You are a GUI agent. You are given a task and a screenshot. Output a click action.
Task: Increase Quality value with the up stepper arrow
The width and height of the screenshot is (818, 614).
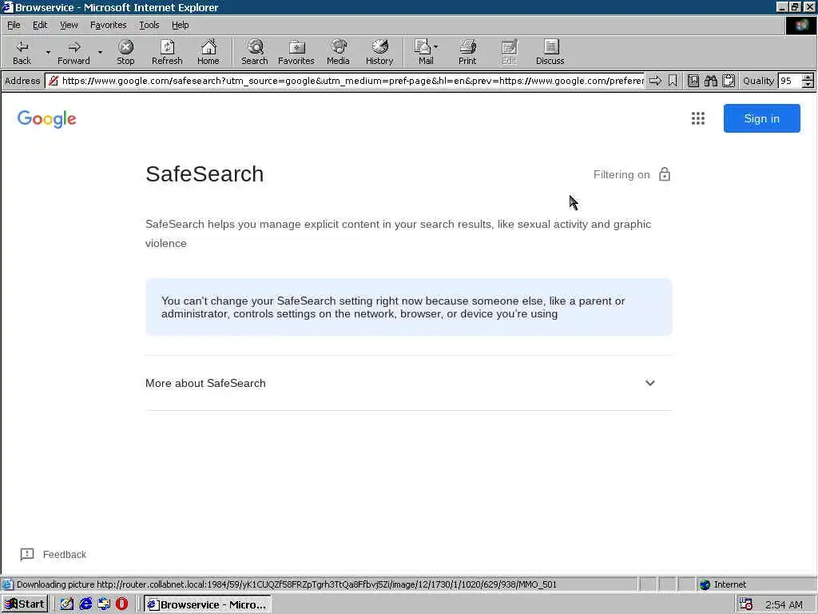coord(808,78)
